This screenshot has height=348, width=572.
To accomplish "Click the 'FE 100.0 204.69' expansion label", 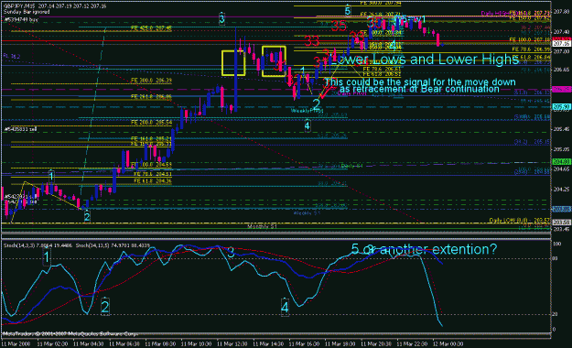I will [x=152, y=165].
